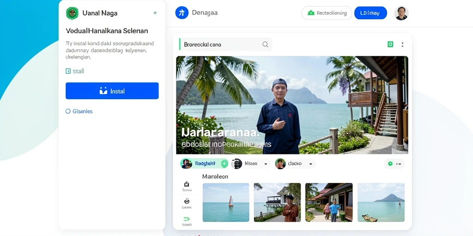Click the Denajaa header title
473x236 pixels.
(x=205, y=13)
